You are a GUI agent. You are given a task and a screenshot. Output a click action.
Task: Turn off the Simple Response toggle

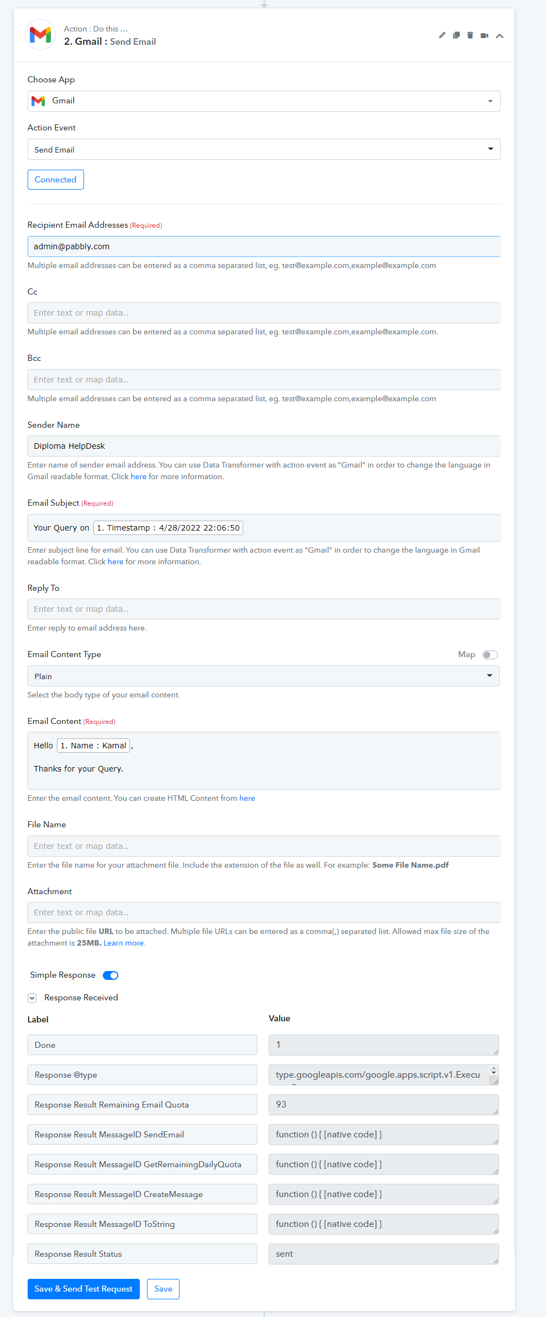click(x=111, y=975)
